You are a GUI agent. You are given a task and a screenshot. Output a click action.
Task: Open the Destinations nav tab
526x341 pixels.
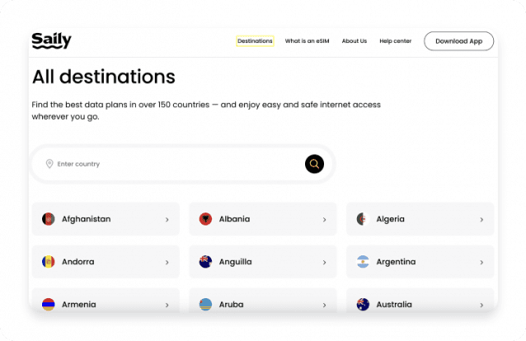coord(255,41)
